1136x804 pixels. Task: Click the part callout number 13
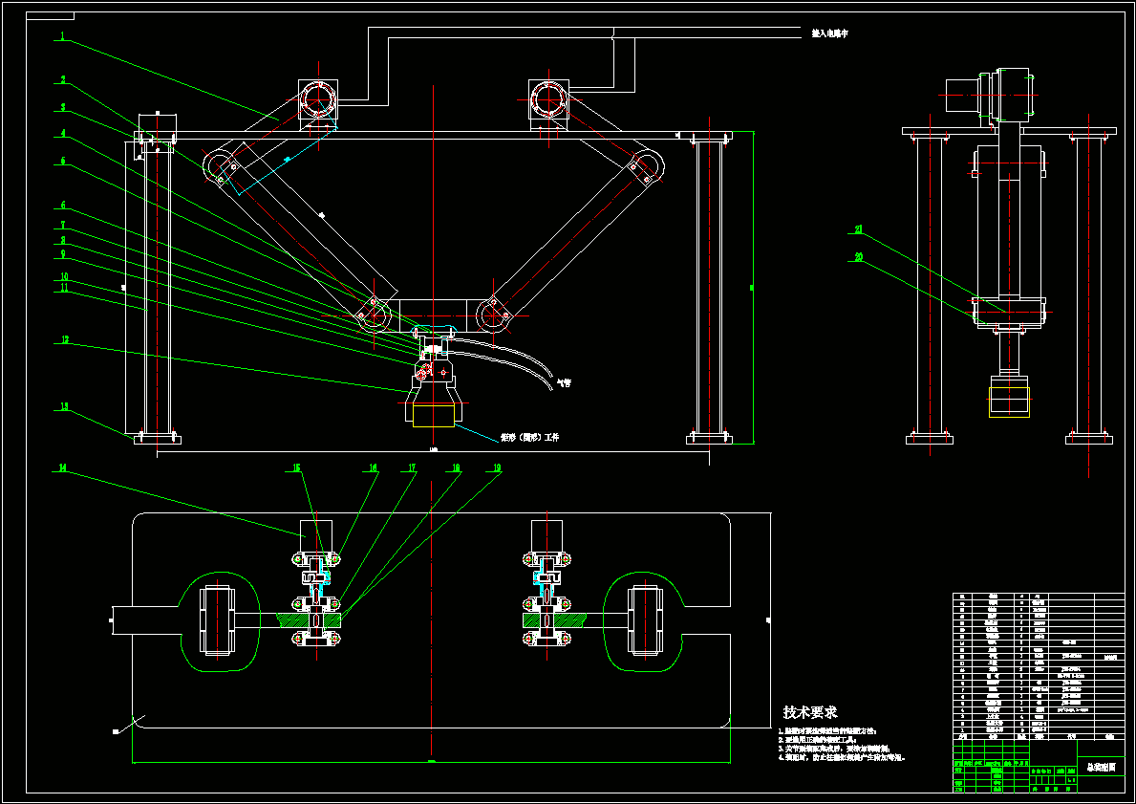(x=64, y=406)
